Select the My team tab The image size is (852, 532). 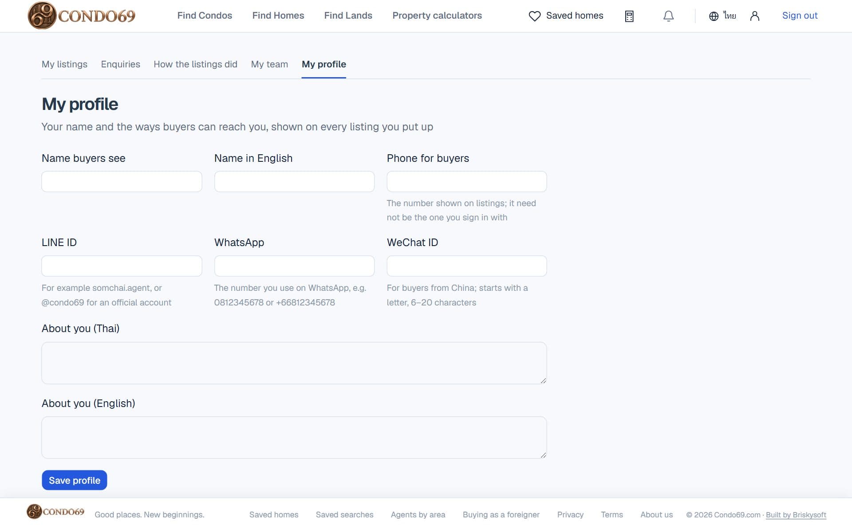[x=269, y=64]
